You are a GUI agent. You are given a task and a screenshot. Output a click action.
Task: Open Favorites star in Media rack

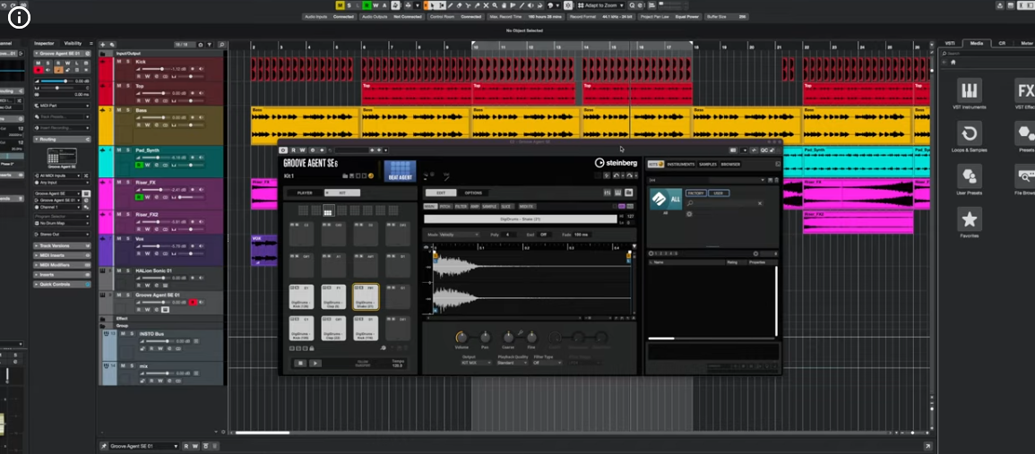(x=969, y=219)
